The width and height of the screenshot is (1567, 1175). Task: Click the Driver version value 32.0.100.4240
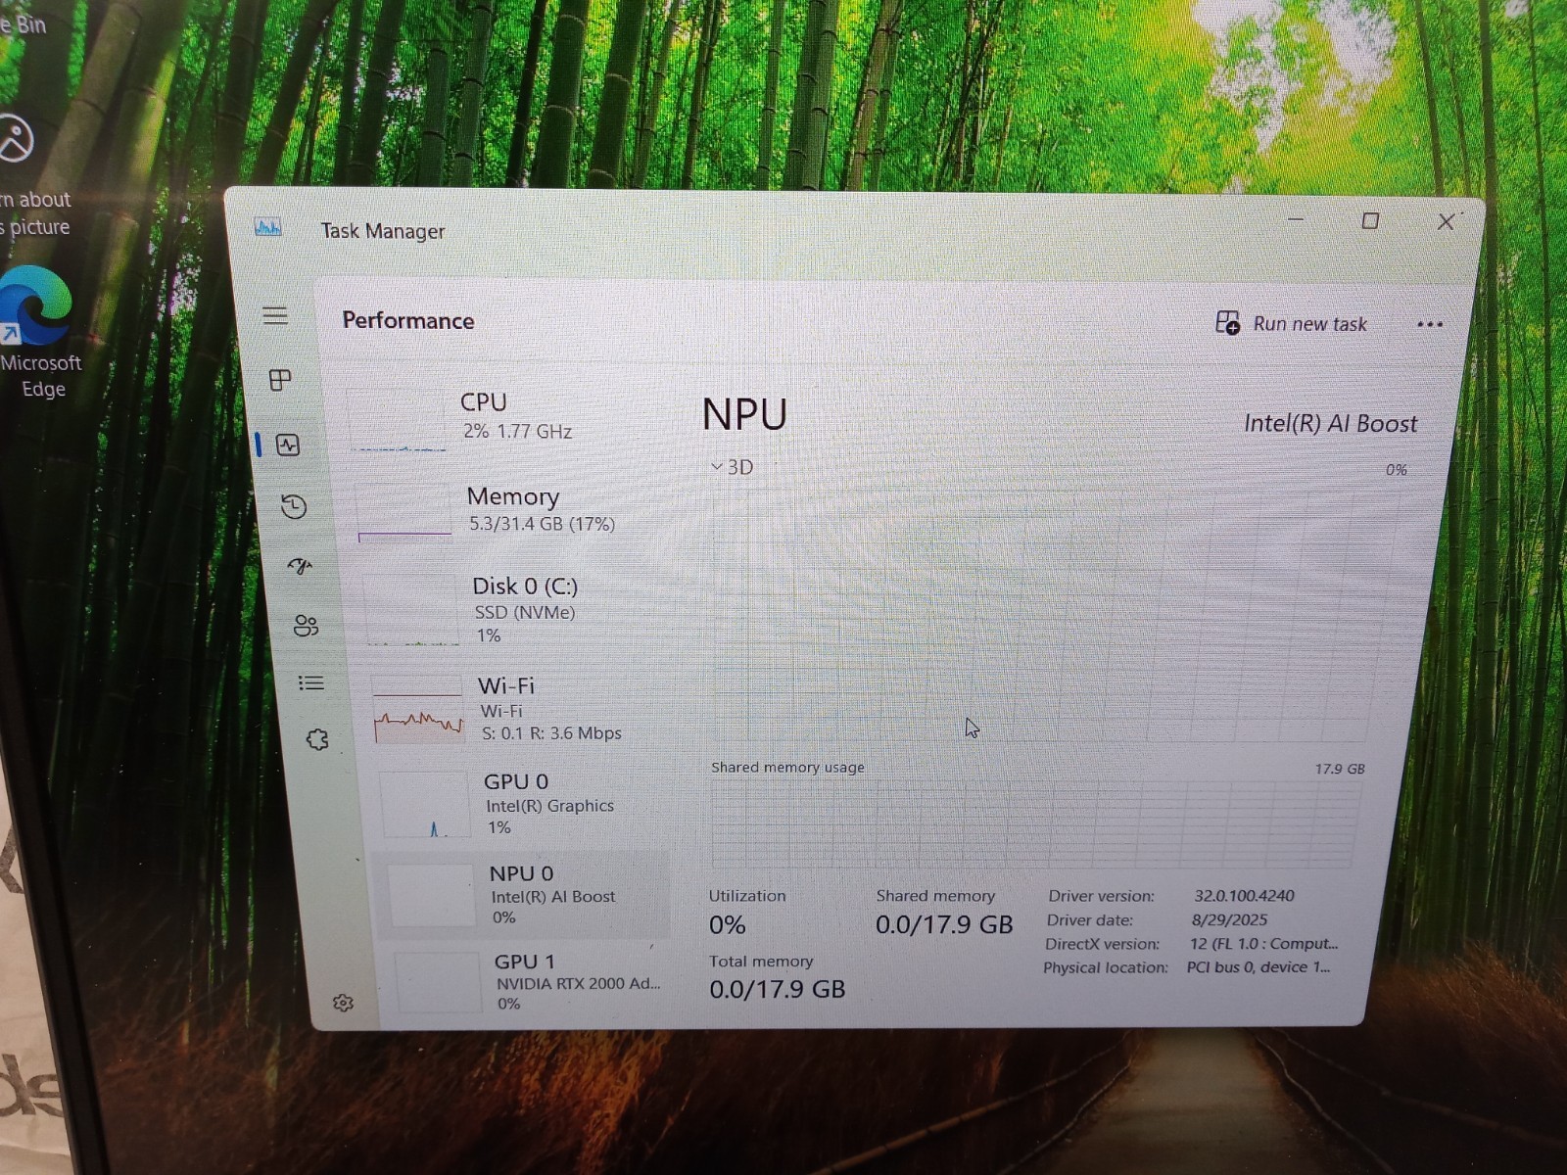pyautogui.click(x=1244, y=895)
